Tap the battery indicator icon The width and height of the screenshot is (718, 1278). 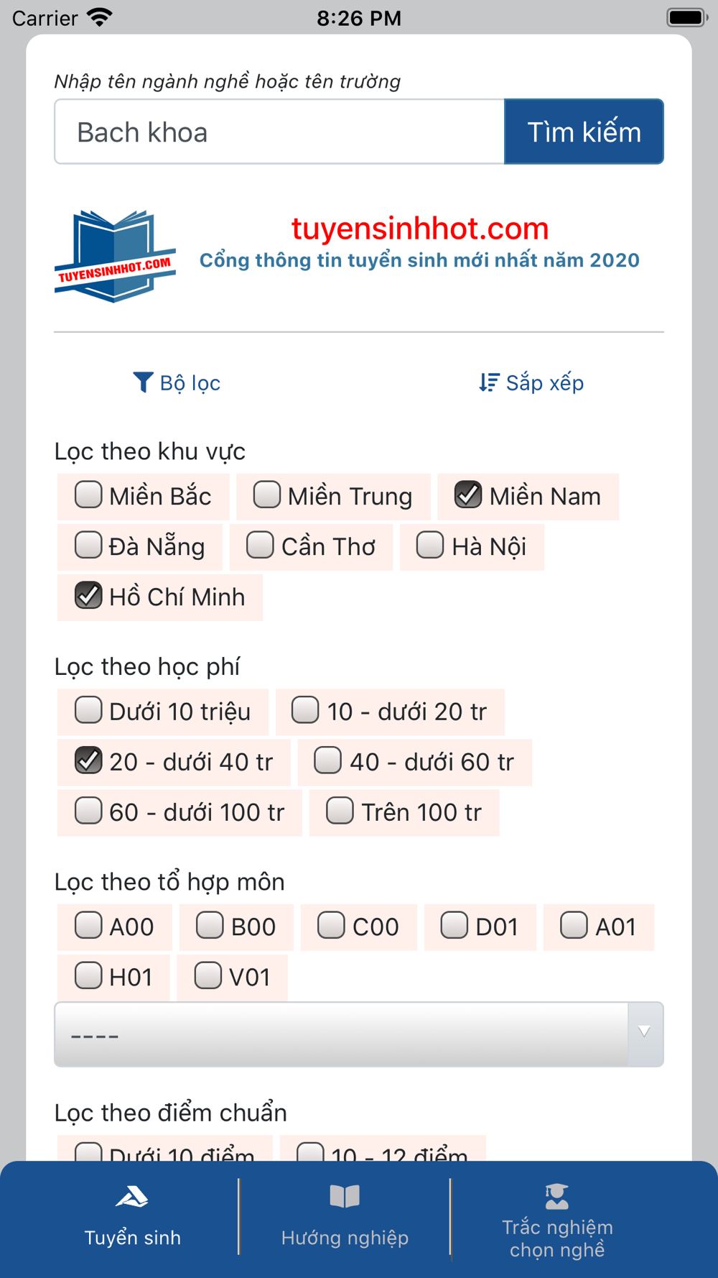687,17
